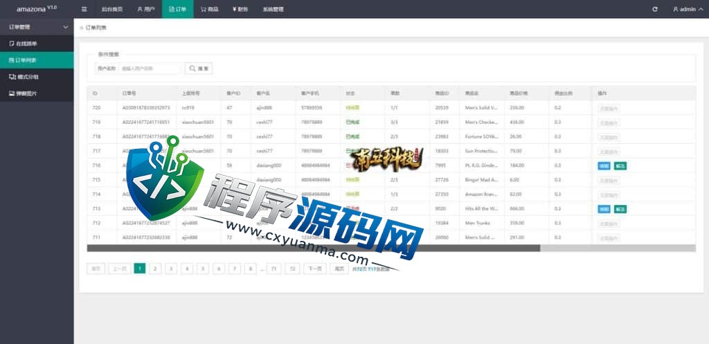Select 订单列表 in the sidebar
The image size is (709, 344).
[x=37, y=60]
